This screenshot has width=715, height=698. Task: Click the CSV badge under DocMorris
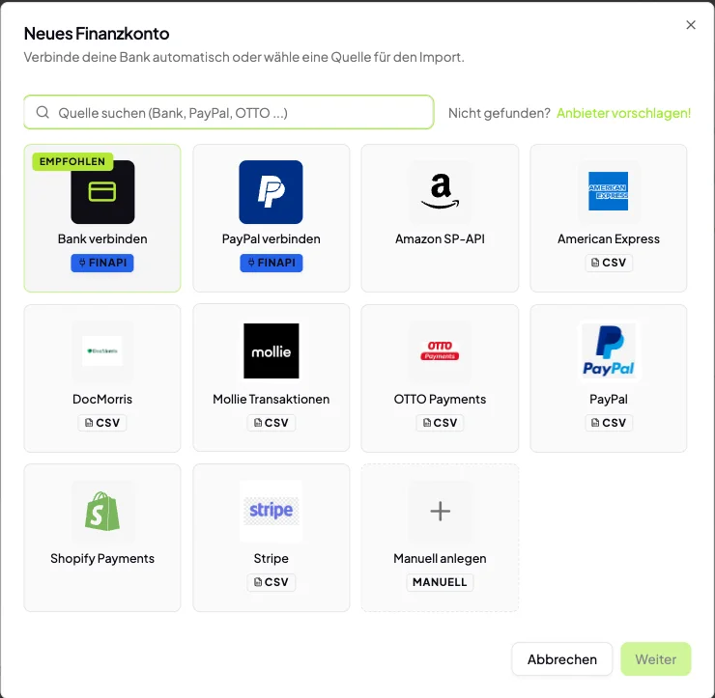coord(102,423)
